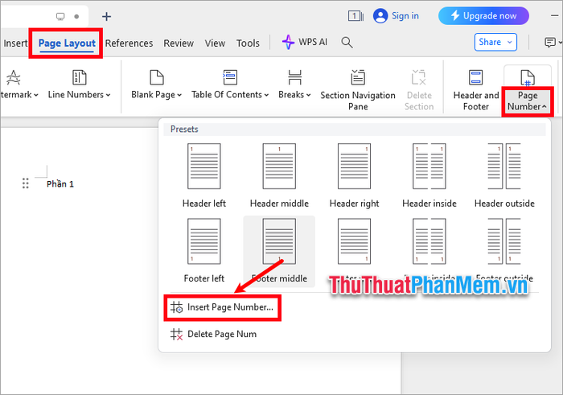Expand the Breaks dropdown
The height and width of the screenshot is (395, 563).
(308, 95)
